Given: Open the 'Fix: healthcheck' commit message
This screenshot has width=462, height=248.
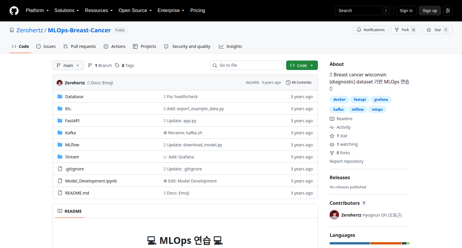Looking at the screenshot, I should [181, 97].
